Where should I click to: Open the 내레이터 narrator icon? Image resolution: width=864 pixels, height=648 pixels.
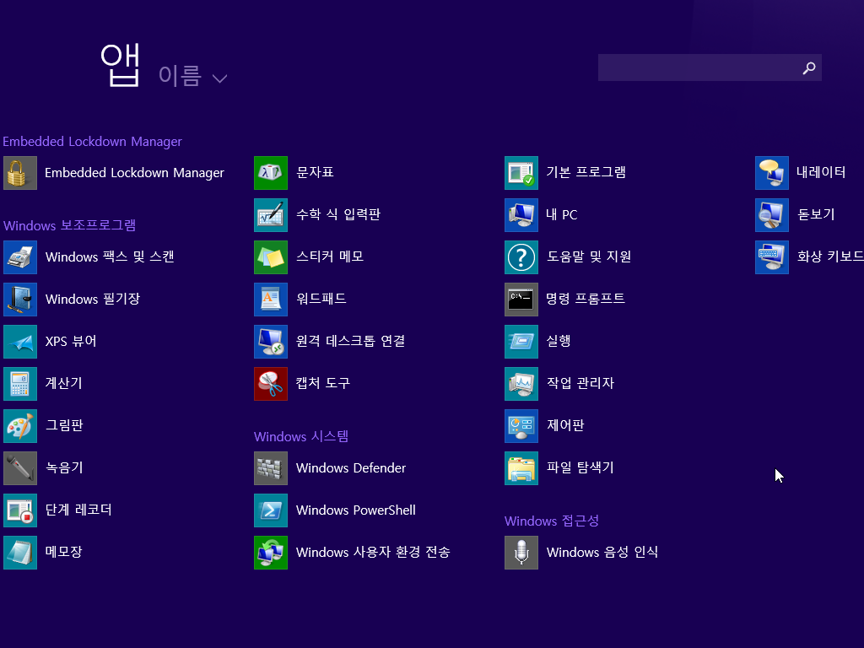tap(772, 173)
